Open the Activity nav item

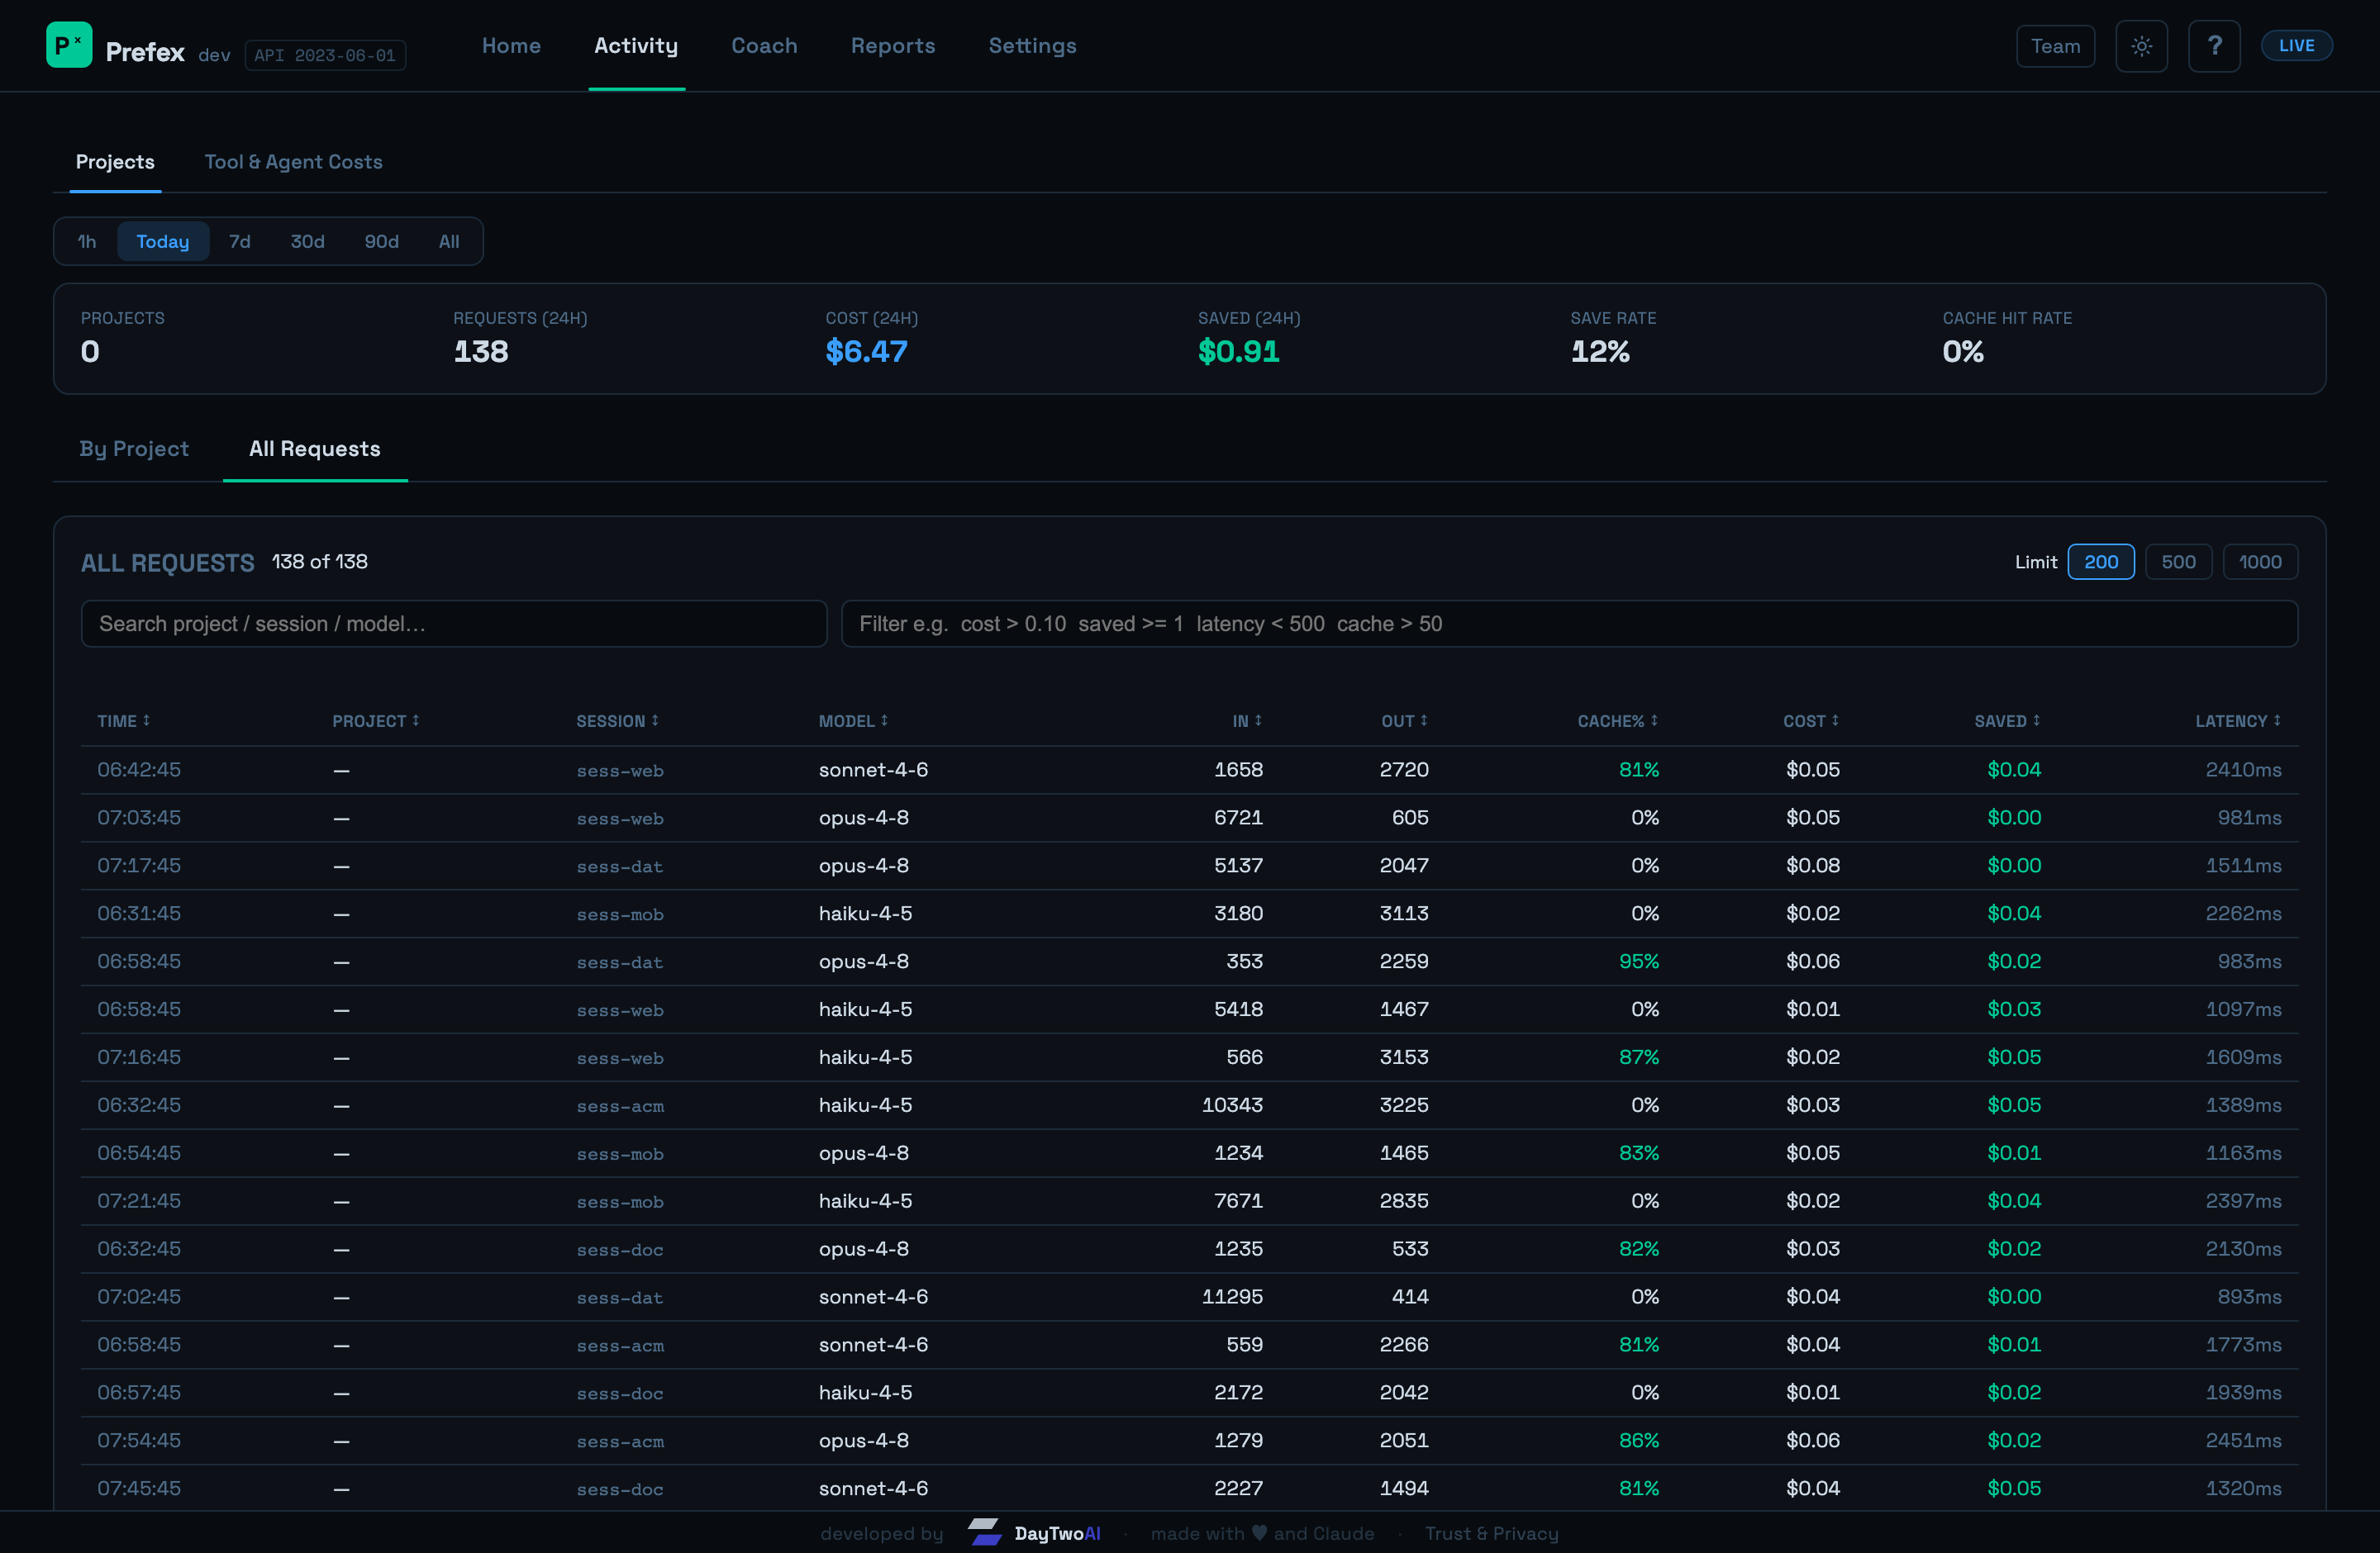(636, 45)
